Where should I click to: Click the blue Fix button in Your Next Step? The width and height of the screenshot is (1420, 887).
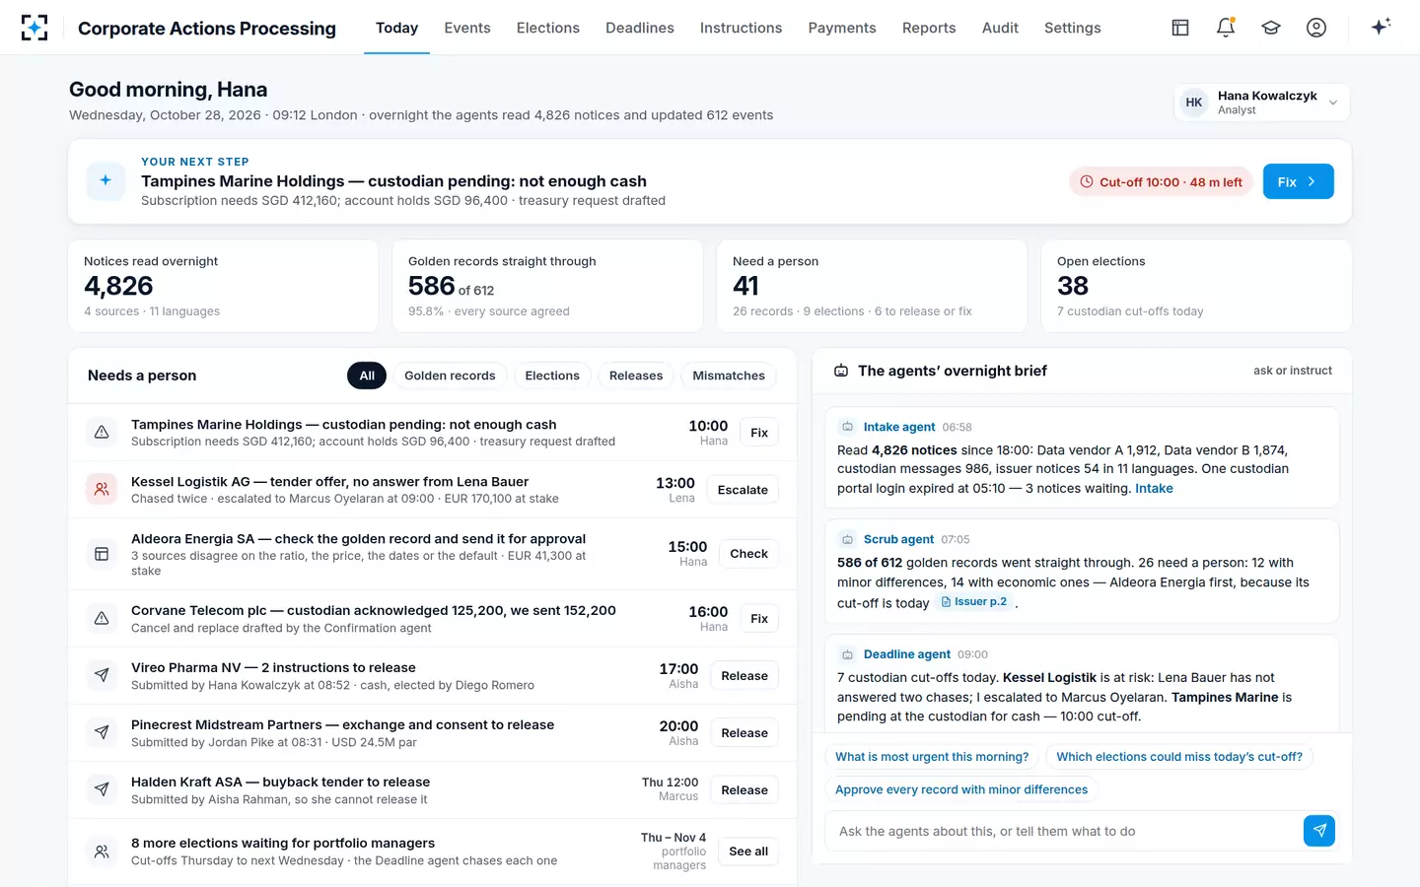click(x=1298, y=181)
